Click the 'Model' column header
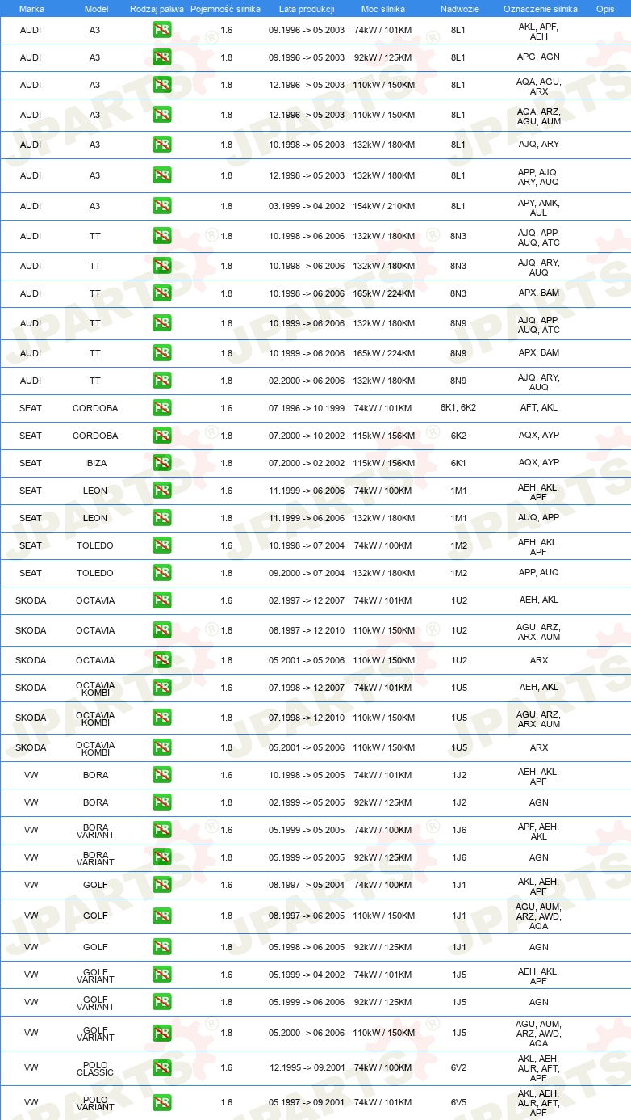The image size is (631, 1120). [96, 9]
